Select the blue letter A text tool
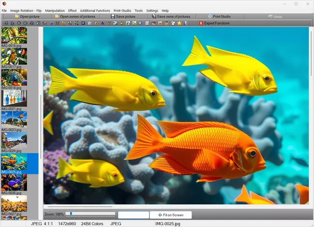Screen dimensions: 314x227 pos(102,23)
